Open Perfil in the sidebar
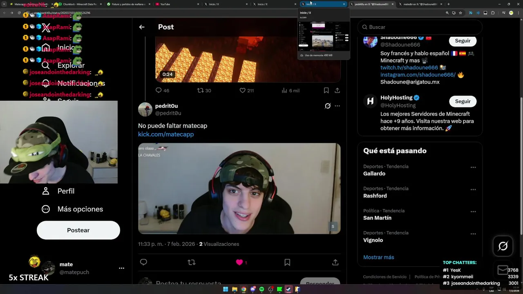 [58, 191]
